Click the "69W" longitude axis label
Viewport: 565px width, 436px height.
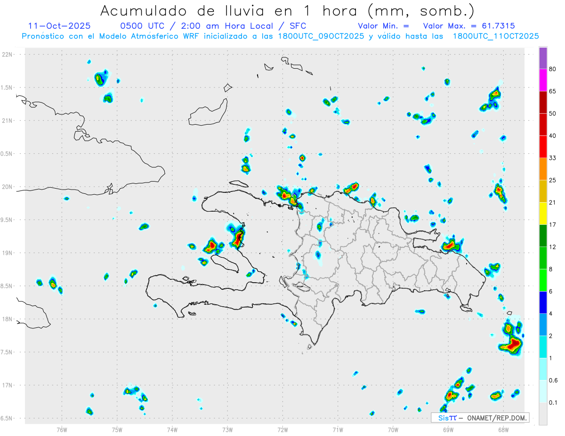point(448,429)
